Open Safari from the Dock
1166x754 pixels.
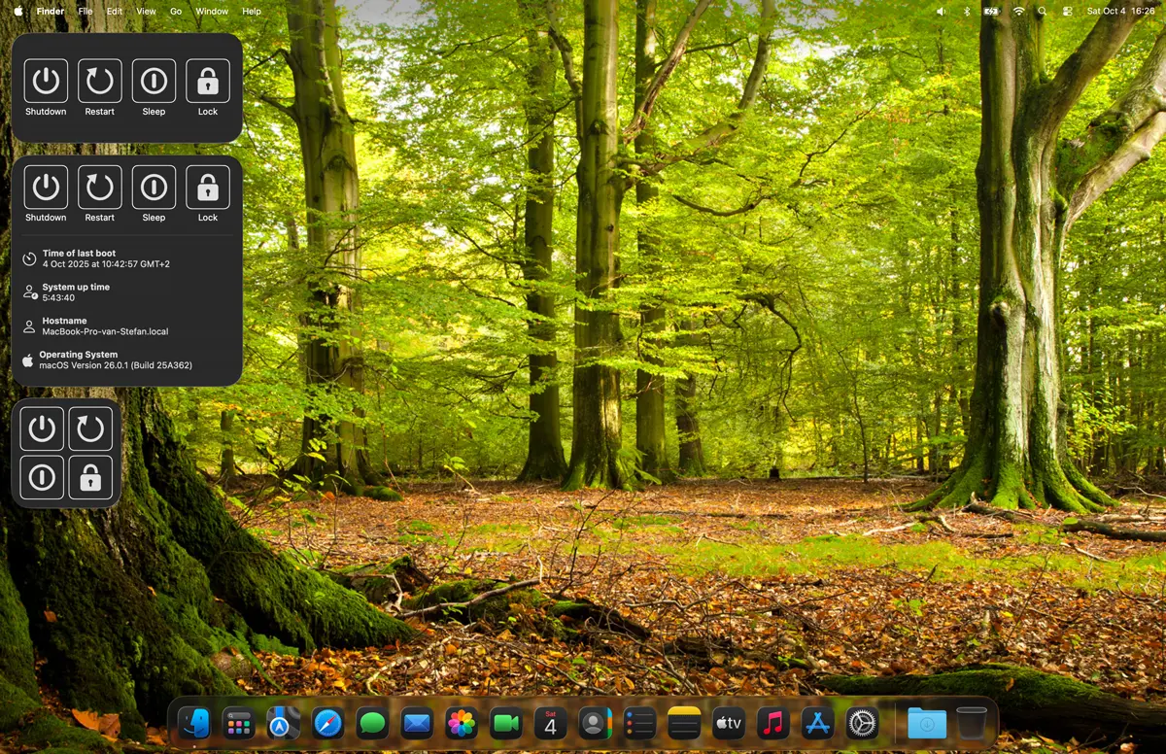[x=327, y=723]
